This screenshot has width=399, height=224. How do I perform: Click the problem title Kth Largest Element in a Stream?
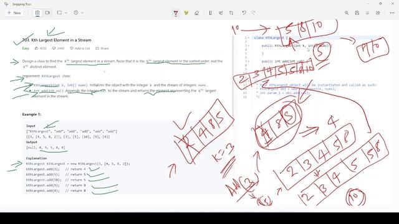(57, 40)
